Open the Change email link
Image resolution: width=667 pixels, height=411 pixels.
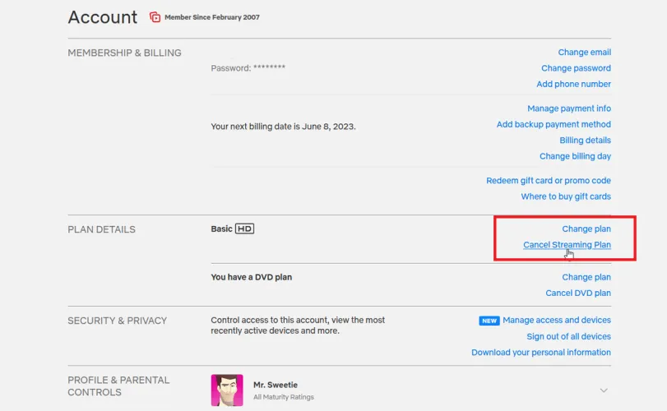tap(584, 53)
